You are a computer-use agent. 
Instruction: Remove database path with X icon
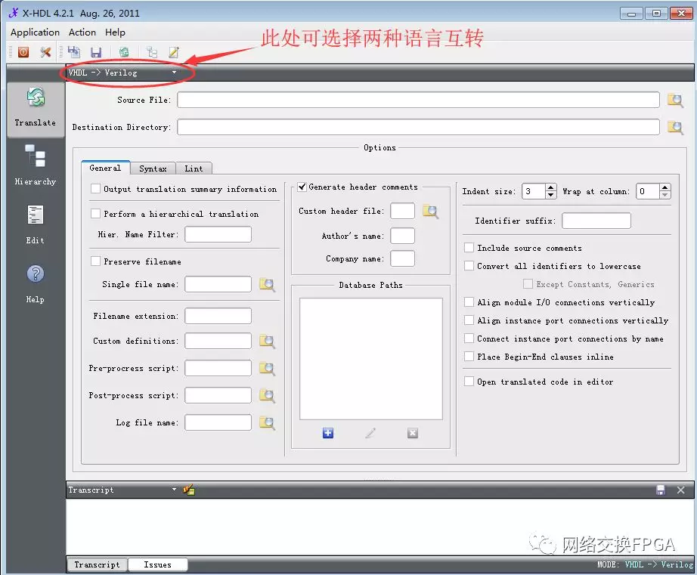(413, 433)
